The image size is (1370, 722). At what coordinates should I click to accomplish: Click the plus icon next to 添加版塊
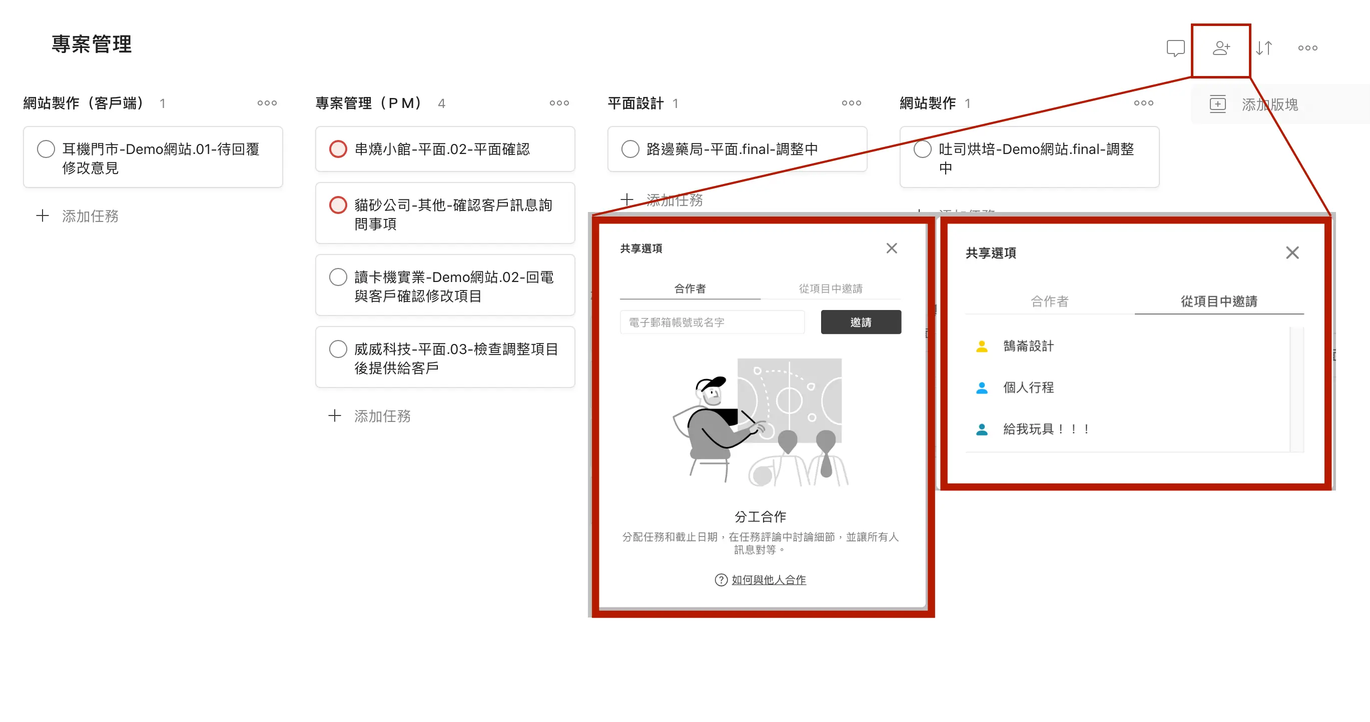pyautogui.click(x=1218, y=104)
